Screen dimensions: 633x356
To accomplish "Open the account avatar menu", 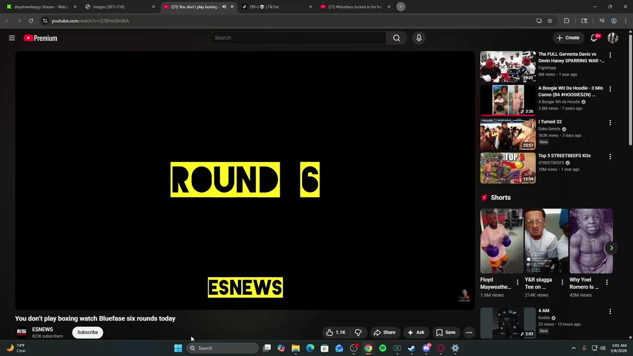I will [613, 38].
